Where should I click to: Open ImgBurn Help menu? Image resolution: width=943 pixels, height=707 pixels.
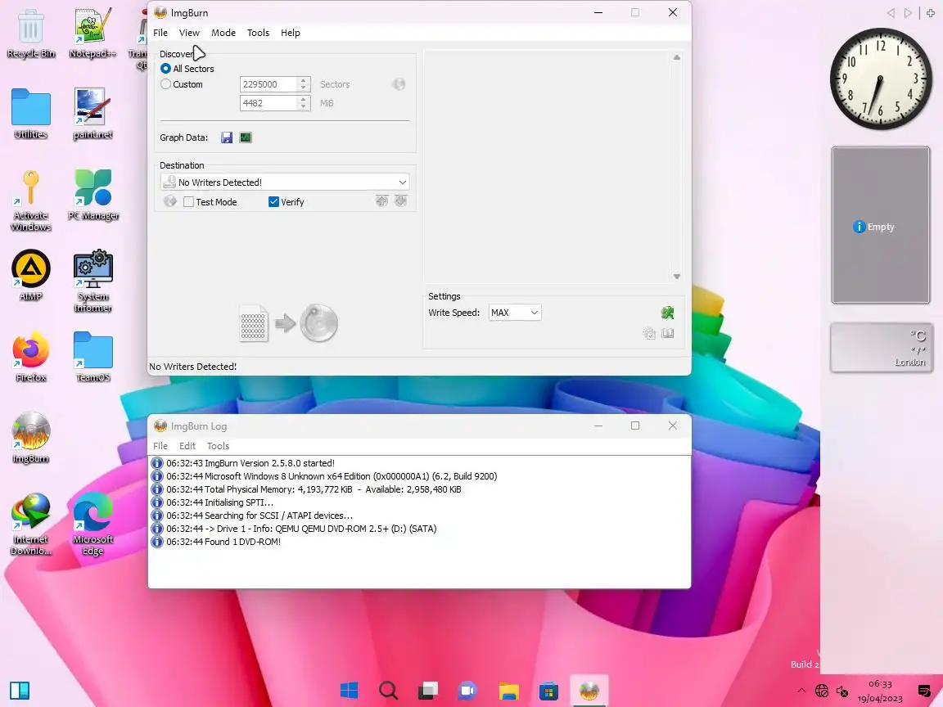pyautogui.click(x=291, y=33)
